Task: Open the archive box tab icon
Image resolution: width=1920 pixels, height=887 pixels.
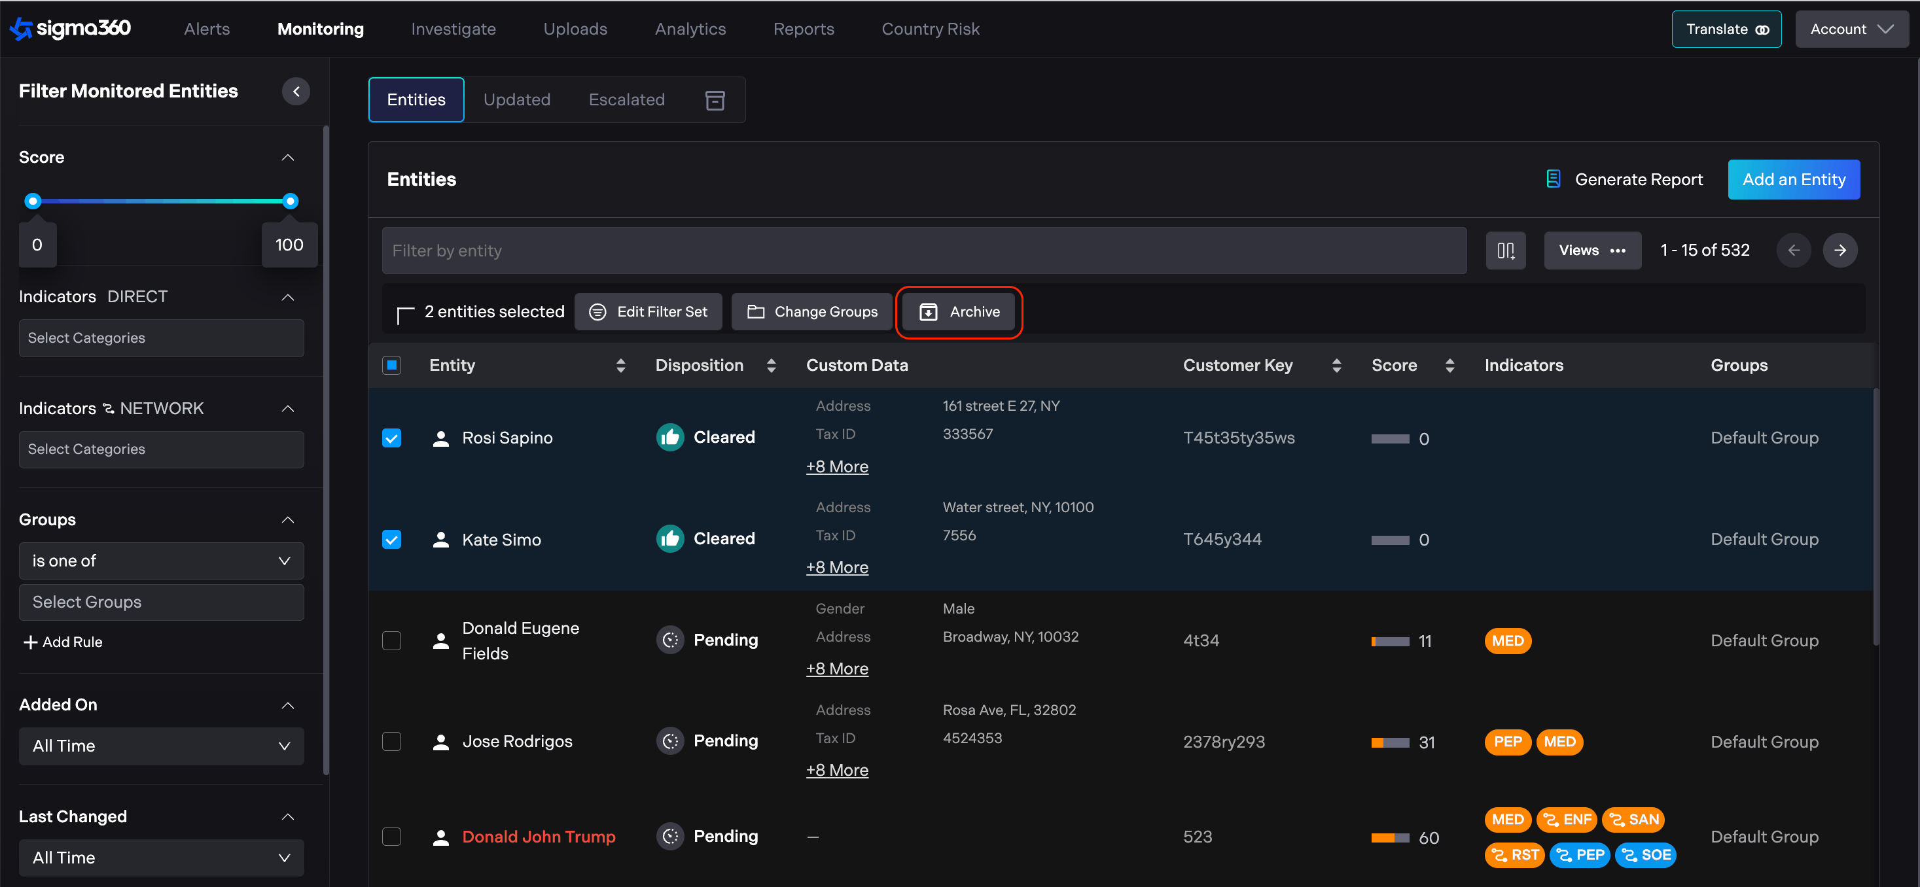Action: pos(714,100)
